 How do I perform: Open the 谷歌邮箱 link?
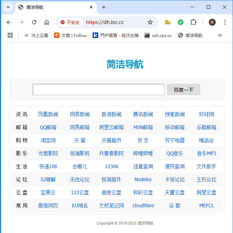click(206, 127)
